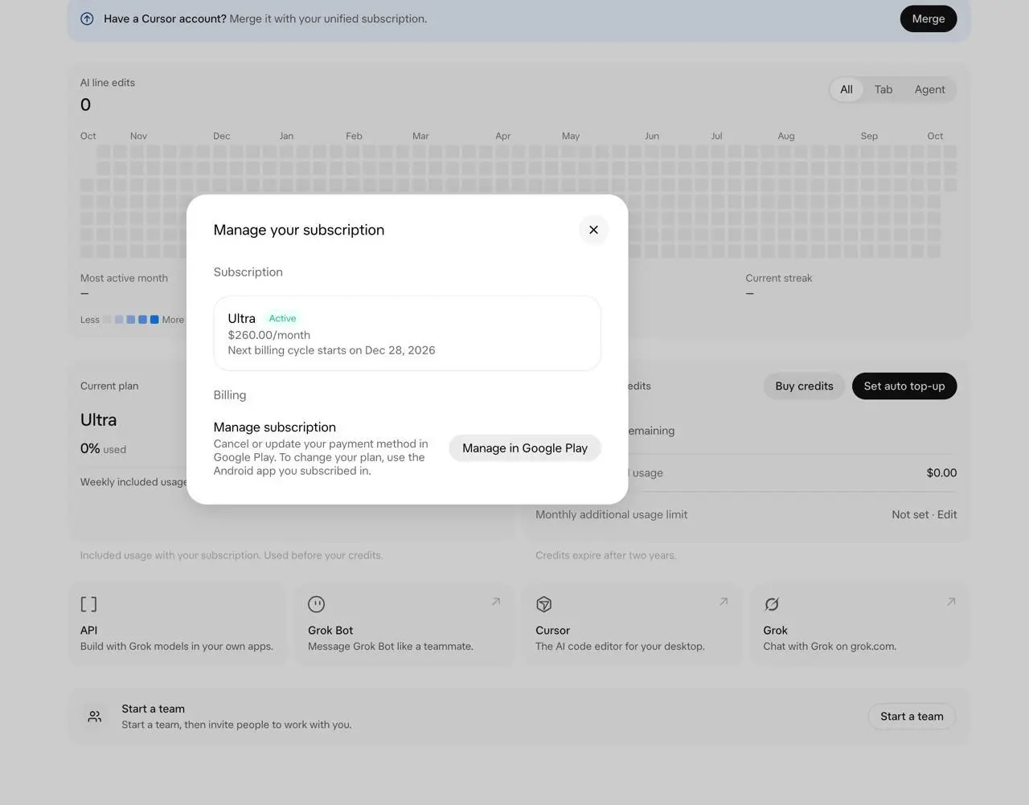Merge your Cursor account

pos(929,18)
